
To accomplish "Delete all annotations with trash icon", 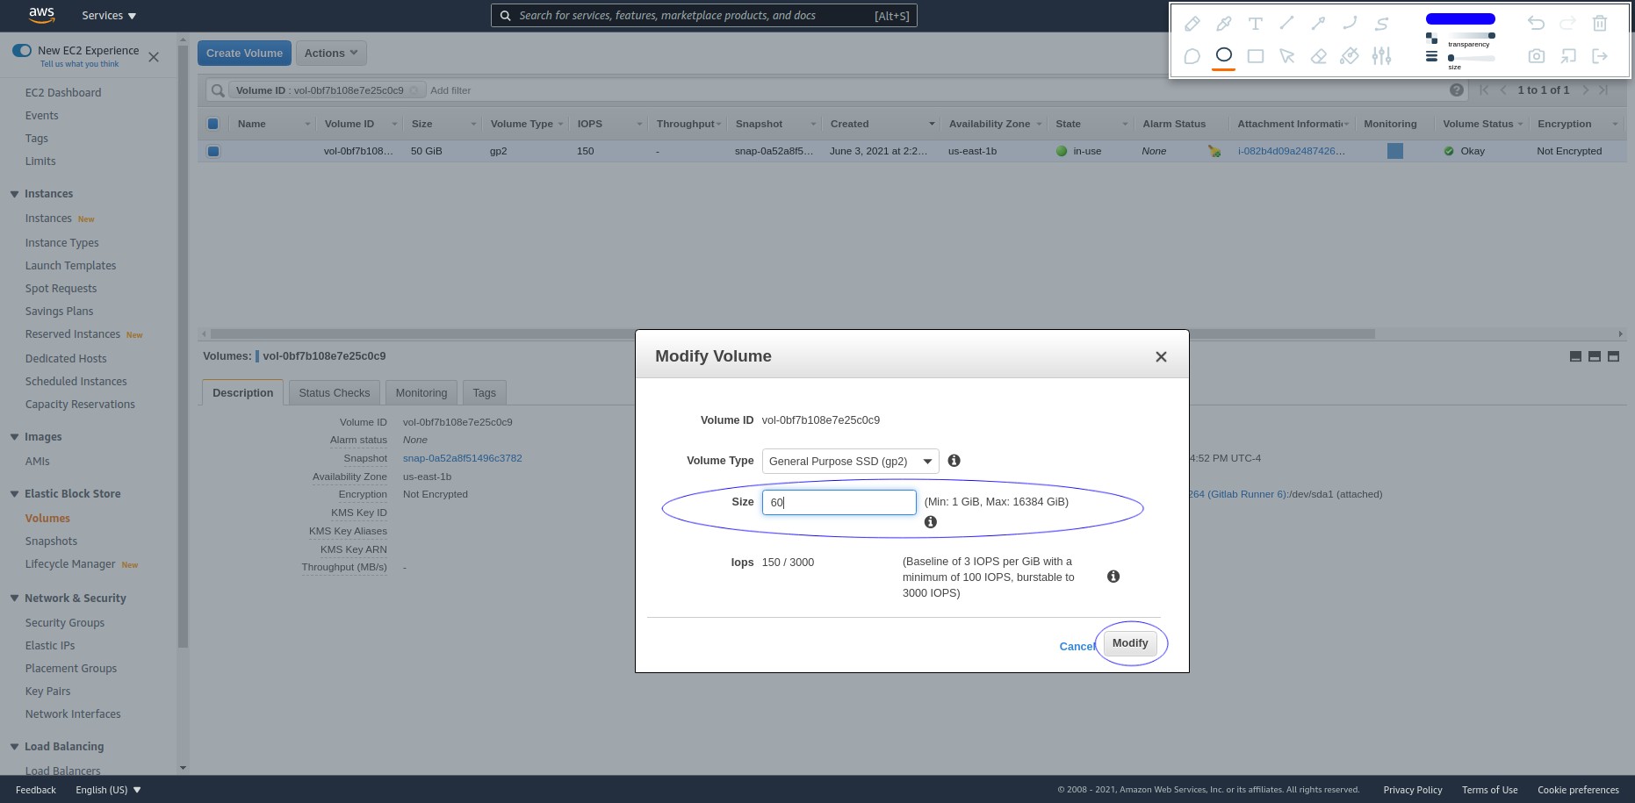I will click(1600, 24).
